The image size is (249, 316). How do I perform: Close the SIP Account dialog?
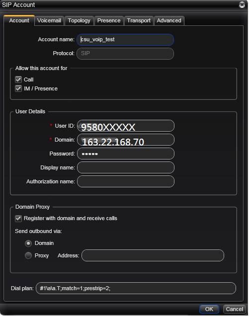(242, 4)
